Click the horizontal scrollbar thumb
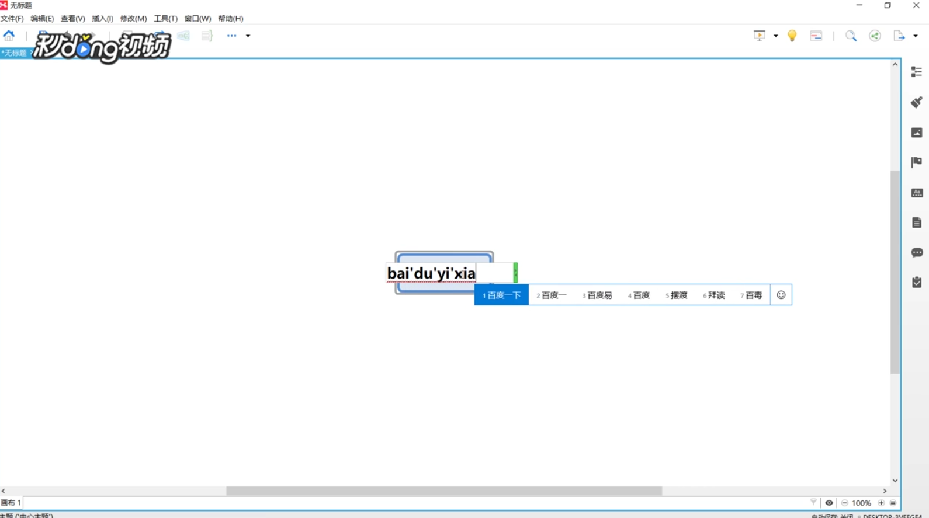The image size is (929, 518). [444, 491]
